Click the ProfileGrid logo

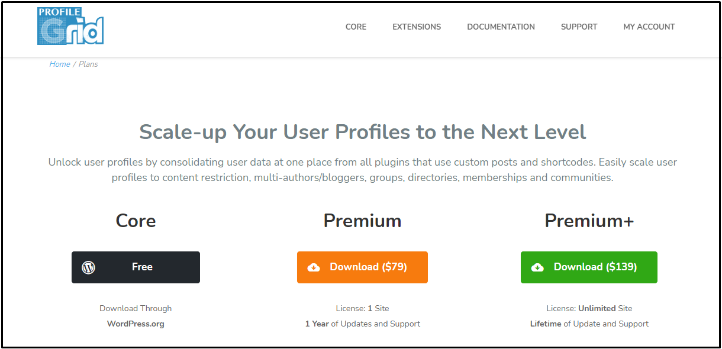70,27
